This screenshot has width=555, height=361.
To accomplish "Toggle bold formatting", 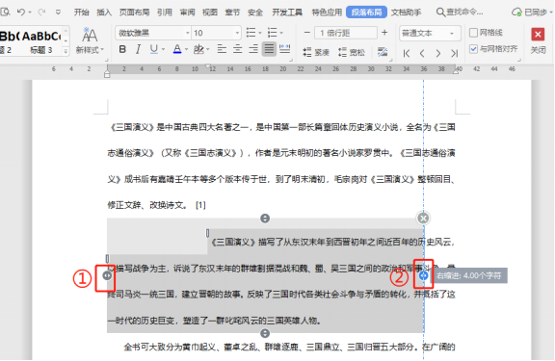I will (122, 49).
